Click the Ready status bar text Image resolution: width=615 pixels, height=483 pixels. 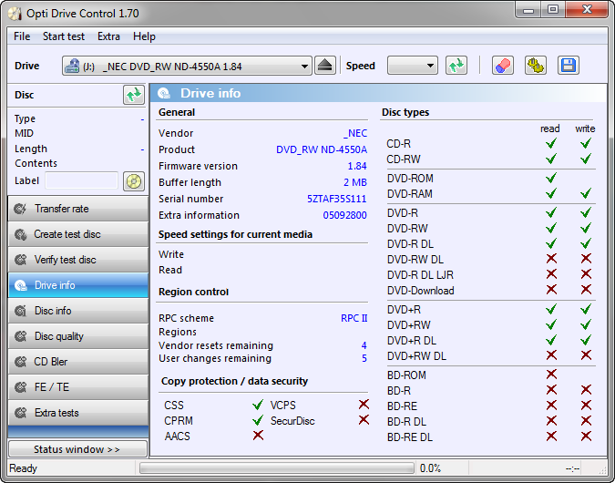(23, 468)
